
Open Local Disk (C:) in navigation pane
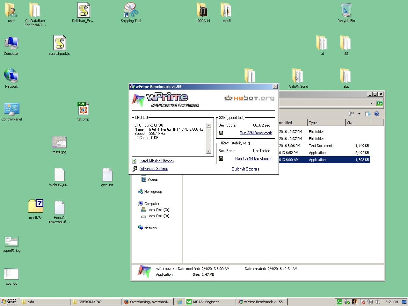click(x=155, y=210)
